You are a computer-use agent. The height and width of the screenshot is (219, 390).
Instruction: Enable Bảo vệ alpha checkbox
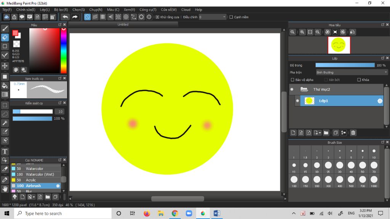click(292, 80)
